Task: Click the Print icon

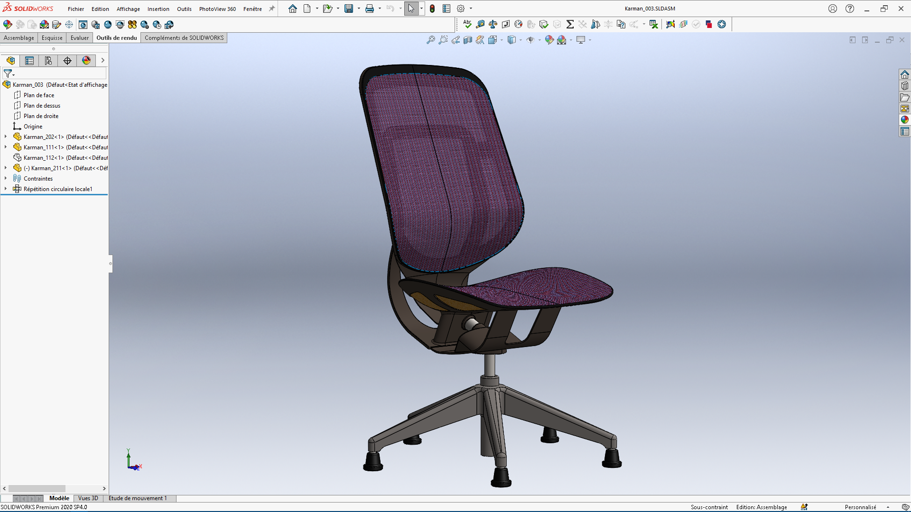Action: click(370, 9)
